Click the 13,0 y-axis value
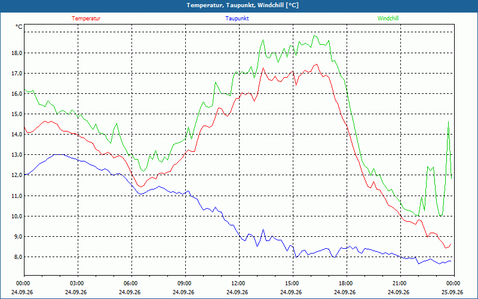Screen dimensions: 478x299 point(17,155)
